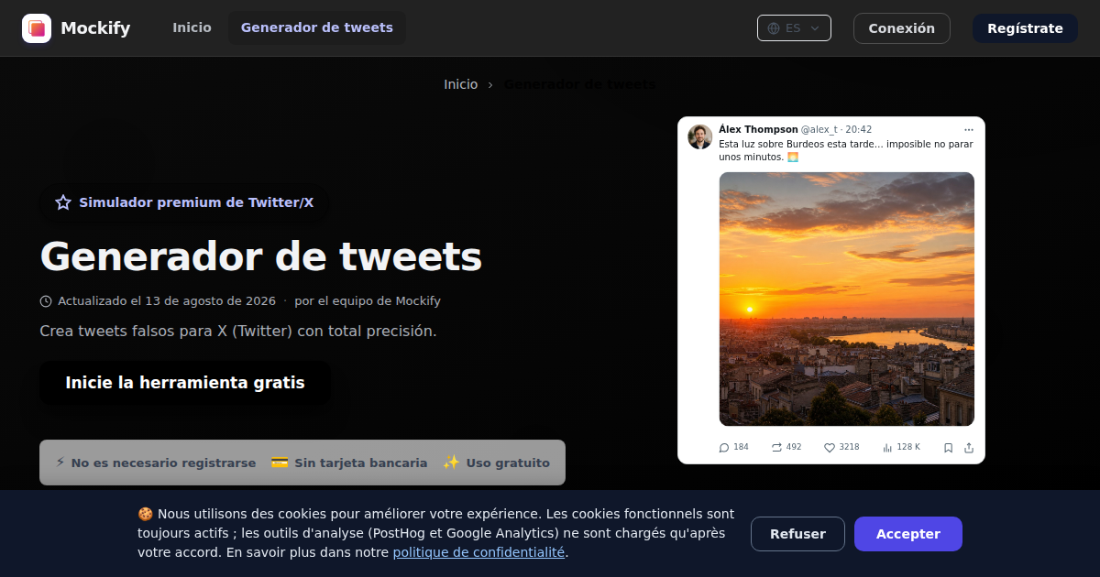Image resolution: width=1100 pixels, height=577 pixels.
Task: Click the bookmark icon on the tweet
Action: (949, 448)
